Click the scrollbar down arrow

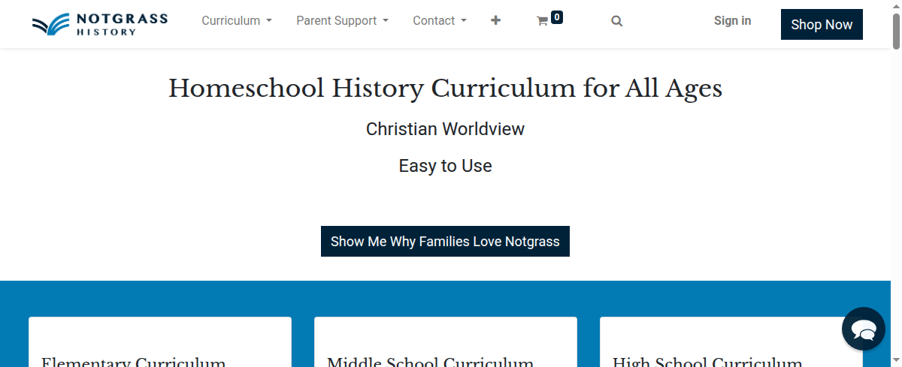tap(896, 361)
